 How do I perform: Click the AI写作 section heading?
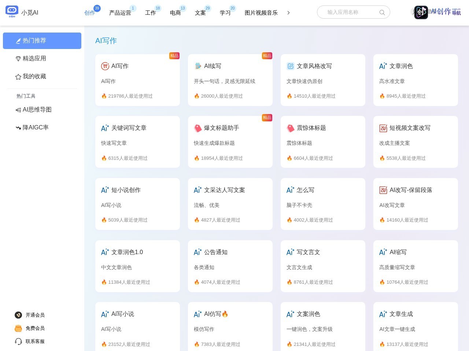(106, 41)
